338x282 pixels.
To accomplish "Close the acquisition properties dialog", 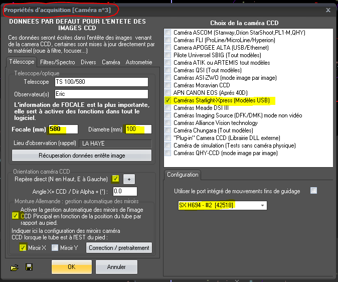I will coord(328,10).
